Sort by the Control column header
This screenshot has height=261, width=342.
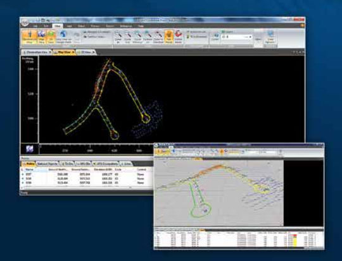[141, 169]
